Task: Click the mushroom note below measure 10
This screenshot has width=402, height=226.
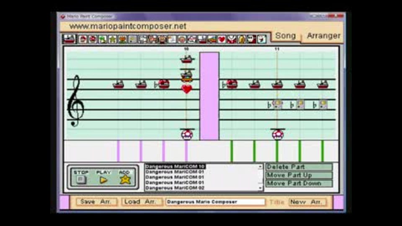Action: [x=187, y=134]
